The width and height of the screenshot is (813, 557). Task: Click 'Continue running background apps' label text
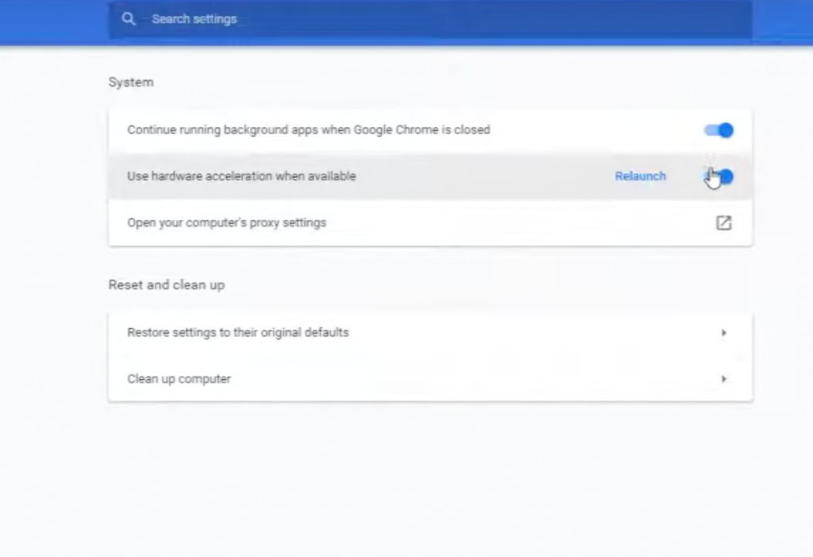click(x=308, y=130)
